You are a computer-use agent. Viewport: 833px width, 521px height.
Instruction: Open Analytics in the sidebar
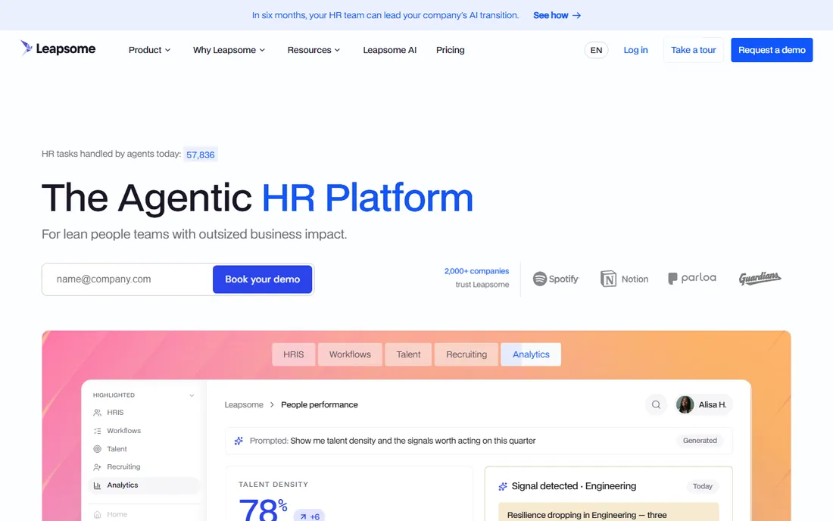pyautogui.click(x=143, y=485)
